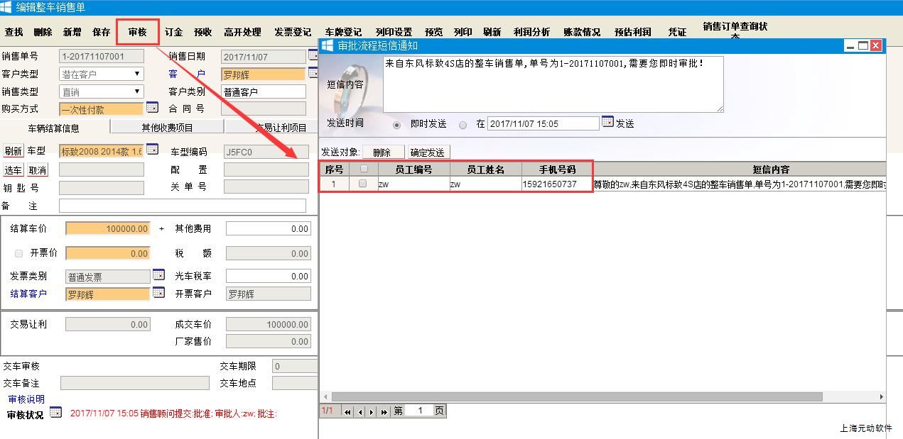Tick the checkbox in employee zw's row
The height and width of the screenshot is (439, 903).
(x=363, y=184)
